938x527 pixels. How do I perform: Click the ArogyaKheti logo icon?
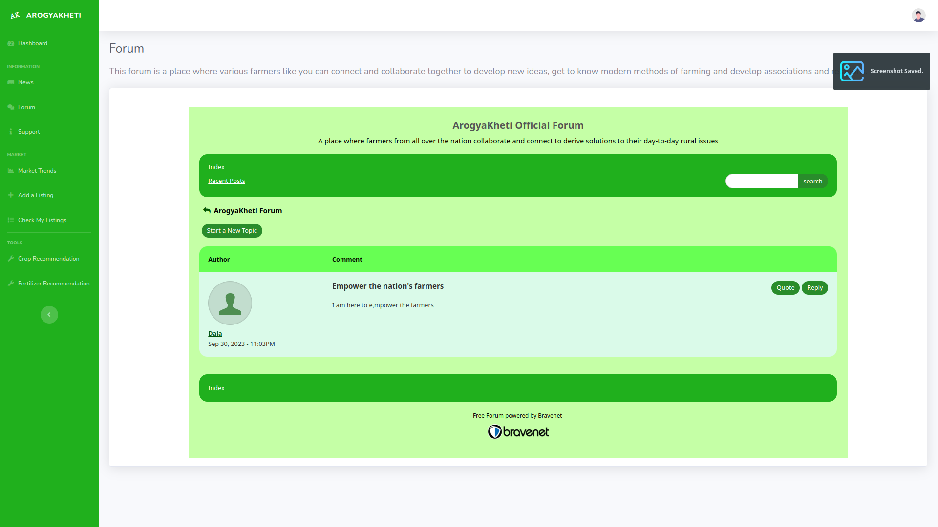click(x=15, y=15)
